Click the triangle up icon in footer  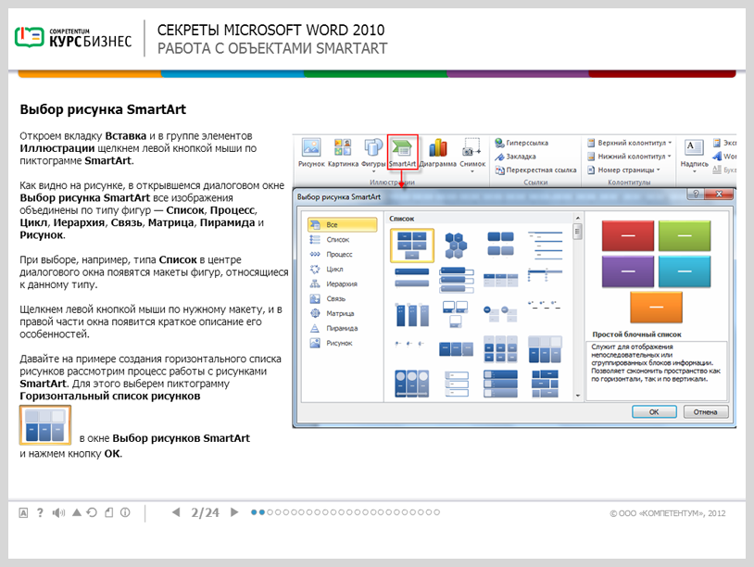click(x=77, y=512)
